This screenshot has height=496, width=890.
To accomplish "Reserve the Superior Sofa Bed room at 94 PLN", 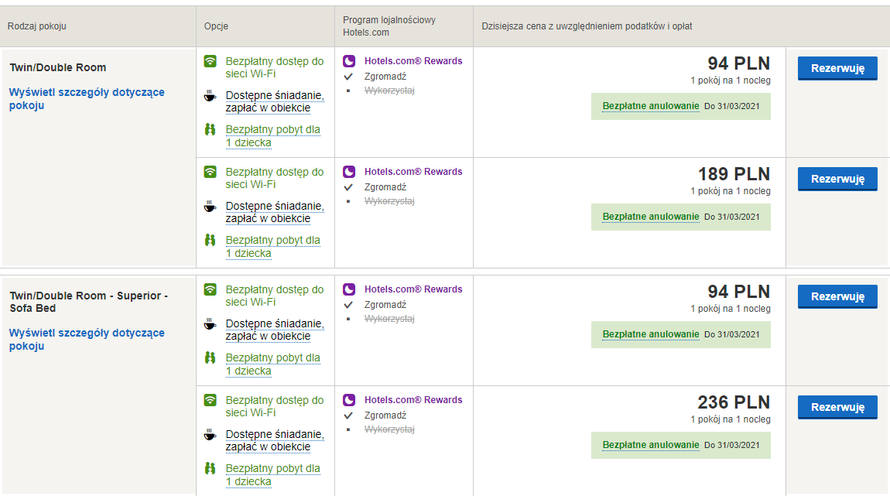I will (x=837, y=296).
